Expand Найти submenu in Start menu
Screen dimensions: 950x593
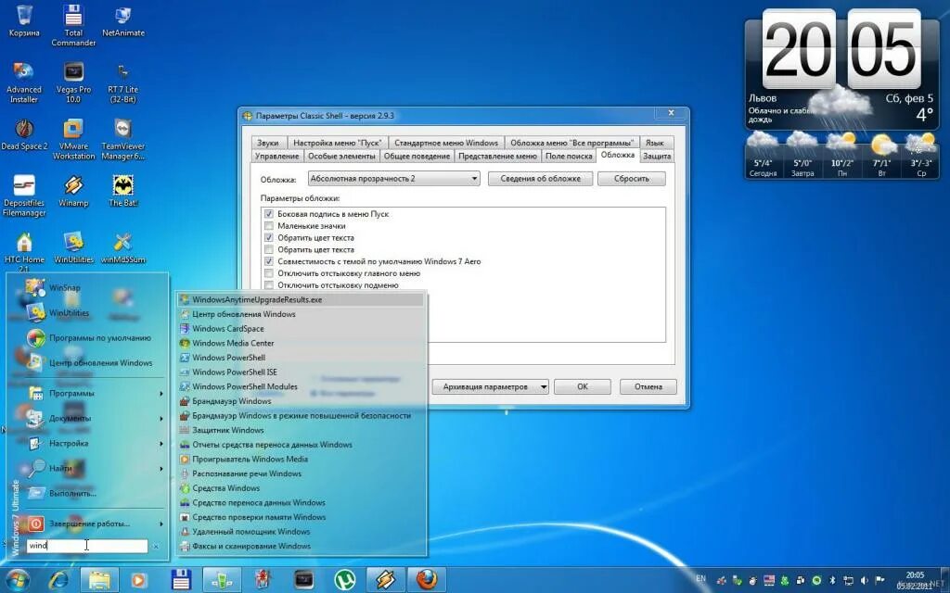coord(96,468)
